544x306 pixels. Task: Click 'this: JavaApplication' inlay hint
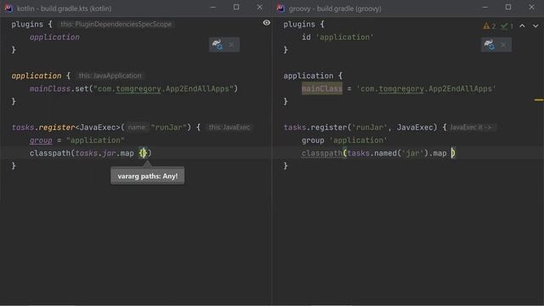coord(110,76)
